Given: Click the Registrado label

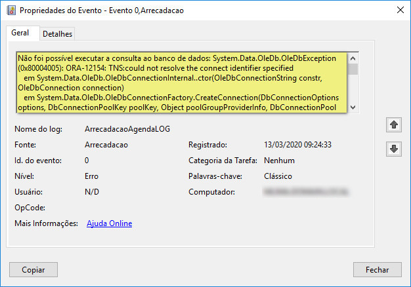Looking at the screenshot, I should pyautogui.click(x=208, y=145).
